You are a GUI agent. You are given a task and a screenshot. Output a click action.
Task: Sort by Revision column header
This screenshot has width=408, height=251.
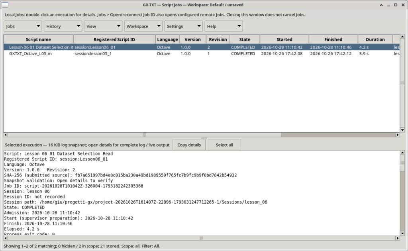coord(218,39)
